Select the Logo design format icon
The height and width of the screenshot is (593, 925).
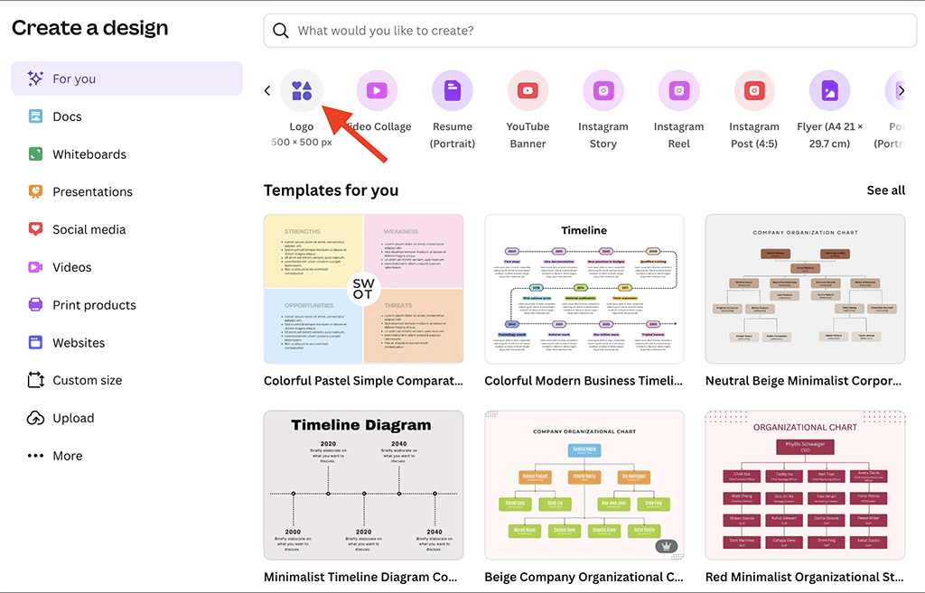click(x=302, y=90)
